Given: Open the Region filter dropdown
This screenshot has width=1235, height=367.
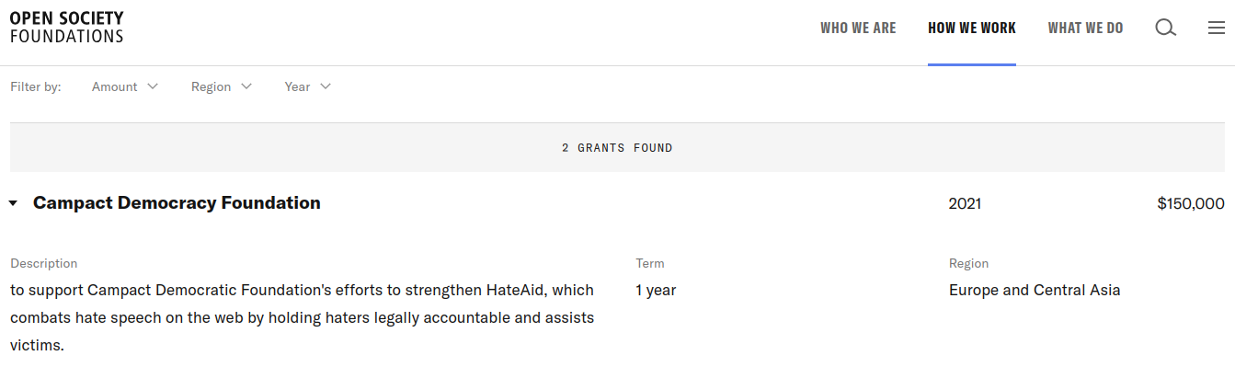Looking at the screenshot, I should (222, 86).
